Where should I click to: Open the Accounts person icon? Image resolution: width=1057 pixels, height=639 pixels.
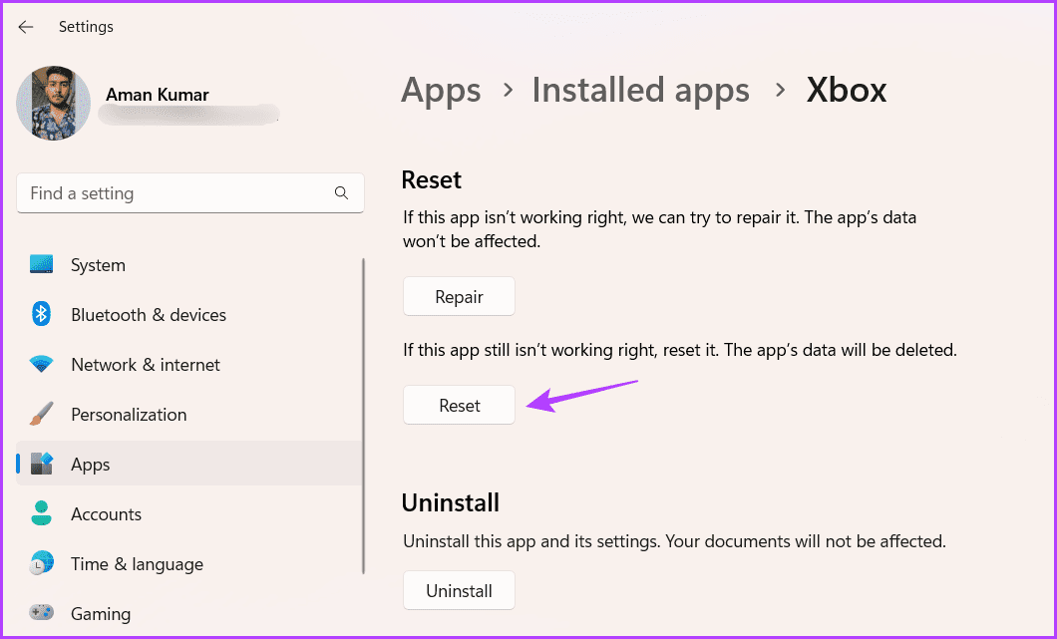click(41, 513)
